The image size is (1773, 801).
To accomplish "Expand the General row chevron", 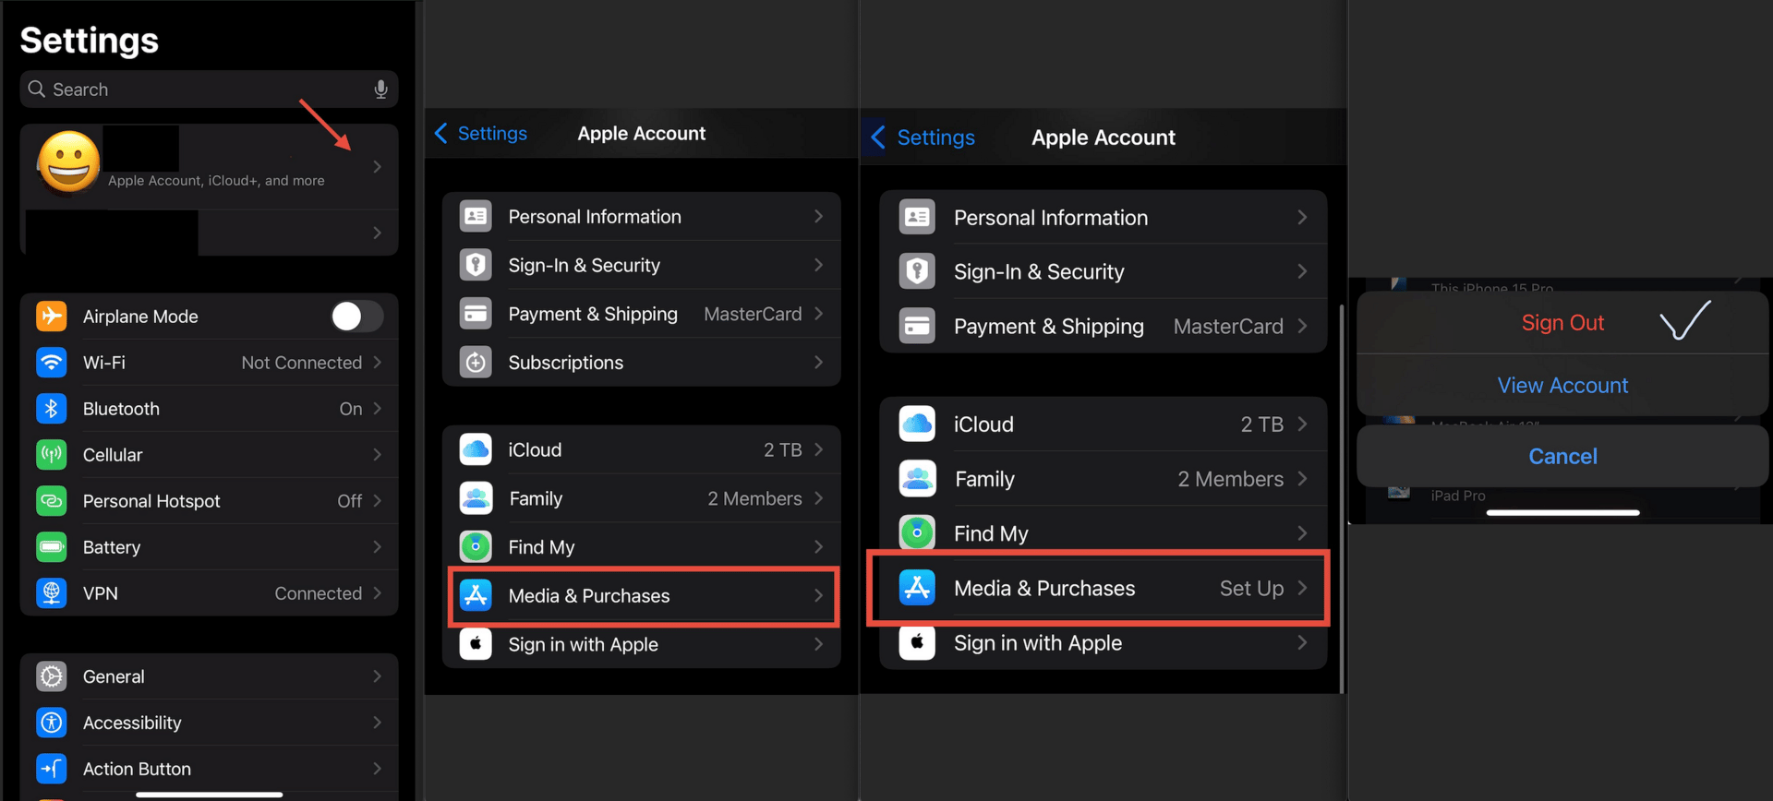I will pyautogui.click(x=377, y=676).
